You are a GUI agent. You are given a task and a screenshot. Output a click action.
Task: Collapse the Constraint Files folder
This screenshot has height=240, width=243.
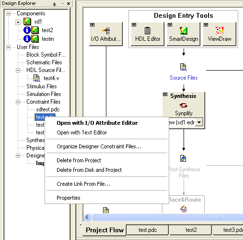tap(18, 102)
